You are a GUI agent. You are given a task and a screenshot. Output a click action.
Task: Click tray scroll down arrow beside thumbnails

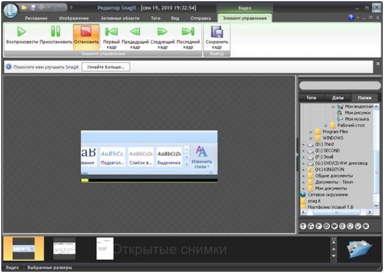coord(333,256)
